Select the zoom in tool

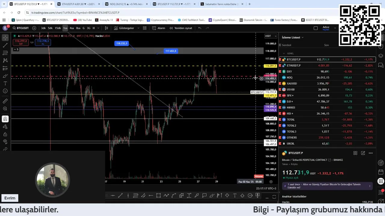point(5,109)
